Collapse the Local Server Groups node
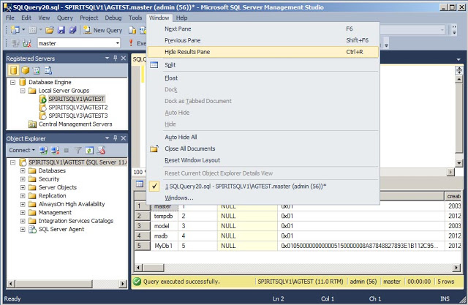The image size is (468, 305). point(23,91)
